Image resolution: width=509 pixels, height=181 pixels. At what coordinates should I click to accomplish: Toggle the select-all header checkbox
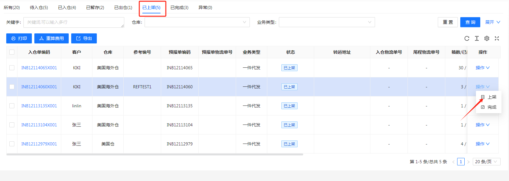click(x=12, y=52)
